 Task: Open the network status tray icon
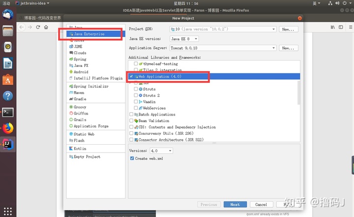tap(330, 3)
